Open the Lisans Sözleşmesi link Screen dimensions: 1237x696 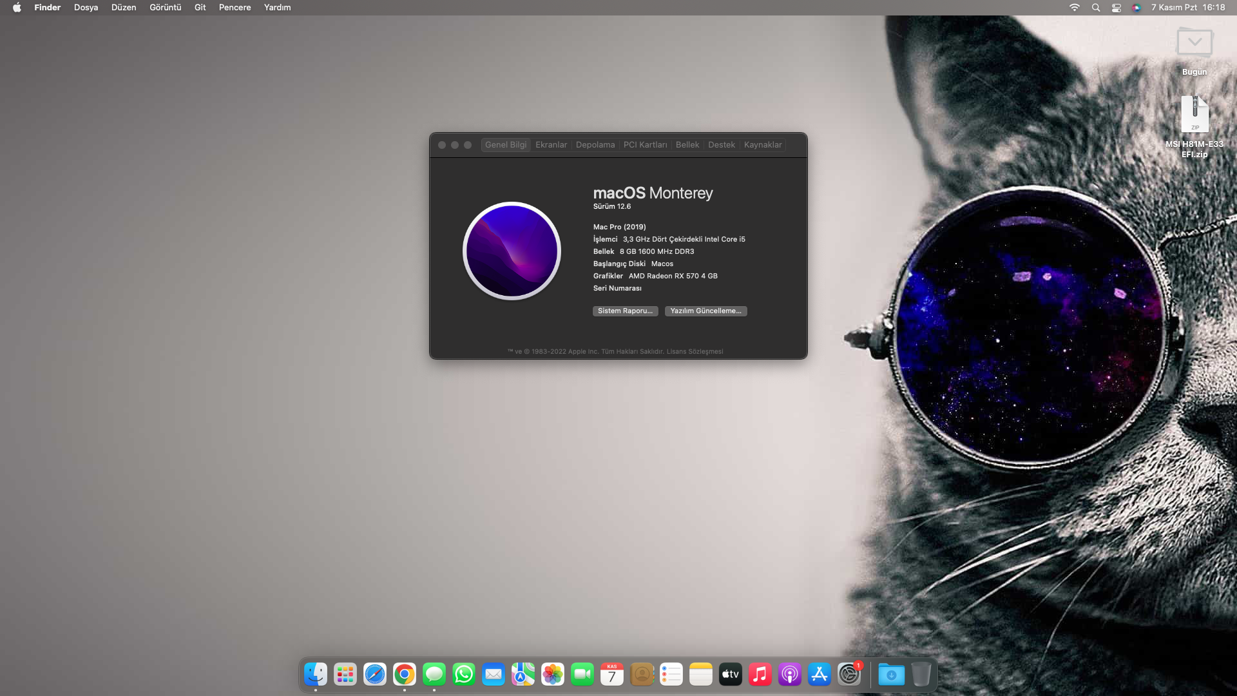pos(695,352)
